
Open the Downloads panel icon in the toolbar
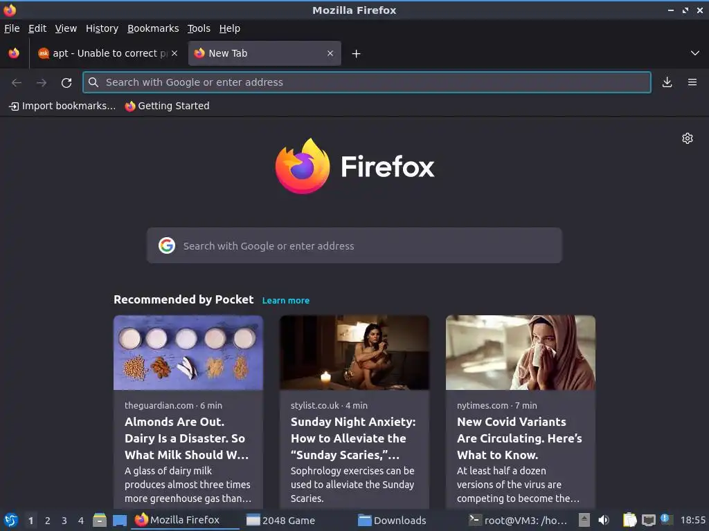(667, 82)
